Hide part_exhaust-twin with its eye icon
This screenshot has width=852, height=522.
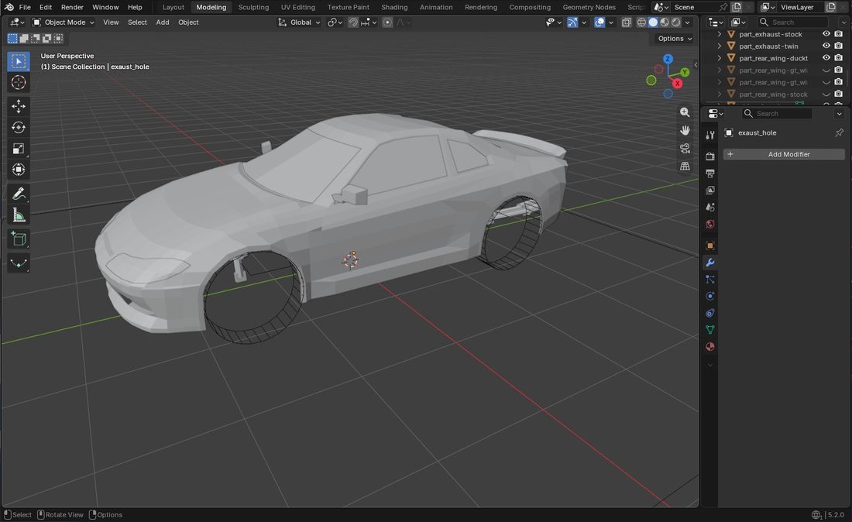pyautogui.click(x=826, y=46)
